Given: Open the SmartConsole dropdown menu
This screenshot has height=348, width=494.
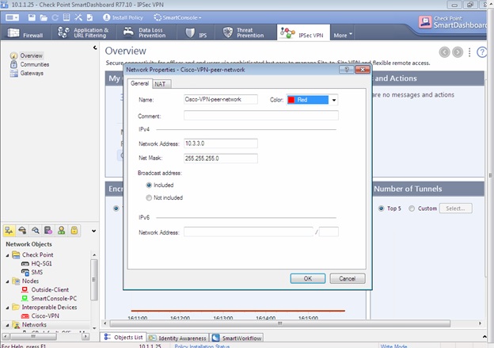Looking at the screenshot, I should 177,17.
